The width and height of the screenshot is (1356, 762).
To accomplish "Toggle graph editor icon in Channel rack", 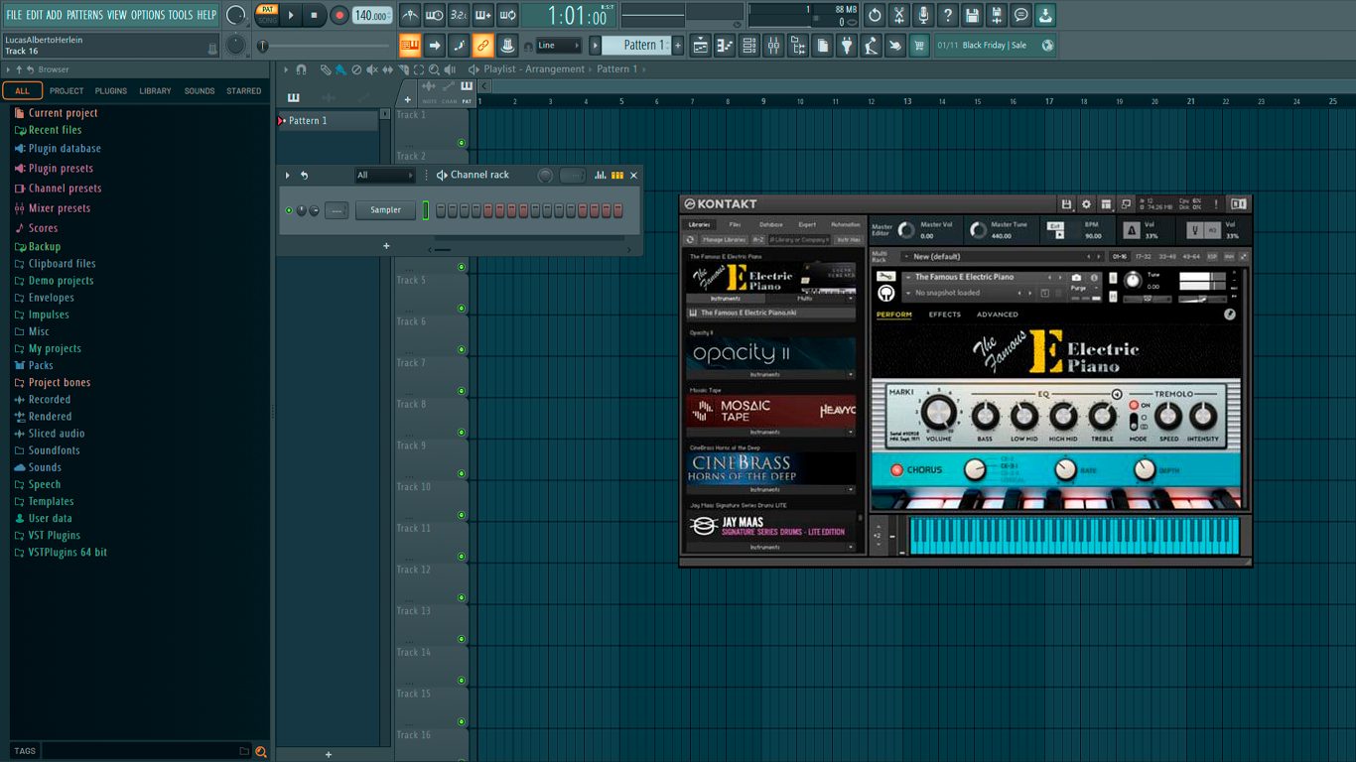I will pyautogui.click(x=600, y=176).
